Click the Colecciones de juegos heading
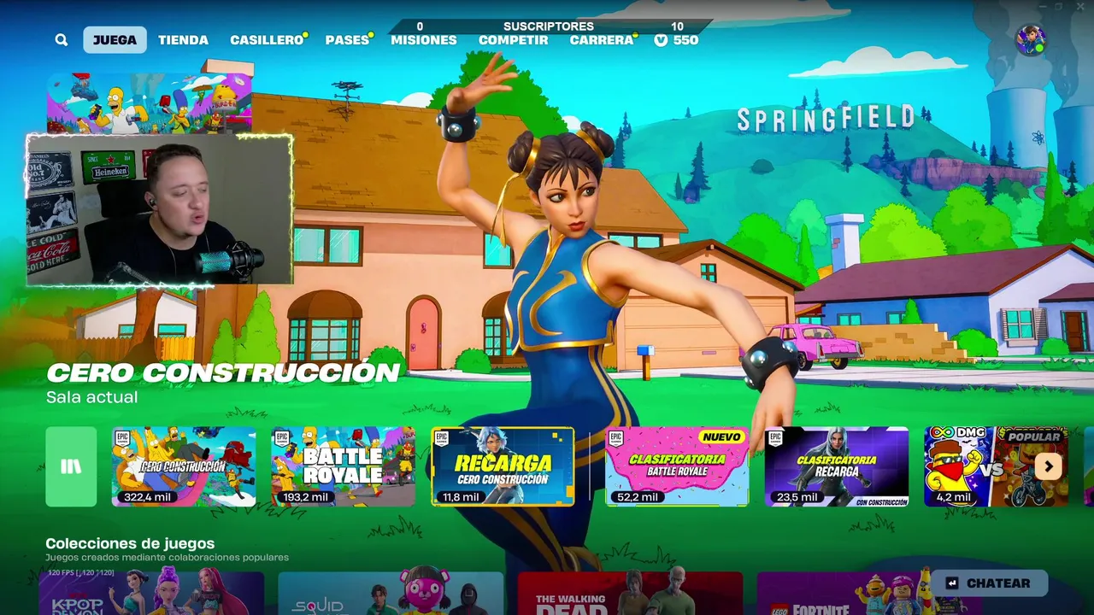This screenshot has width=1094, height=615. pyautogui.click(x=130, y=543)
